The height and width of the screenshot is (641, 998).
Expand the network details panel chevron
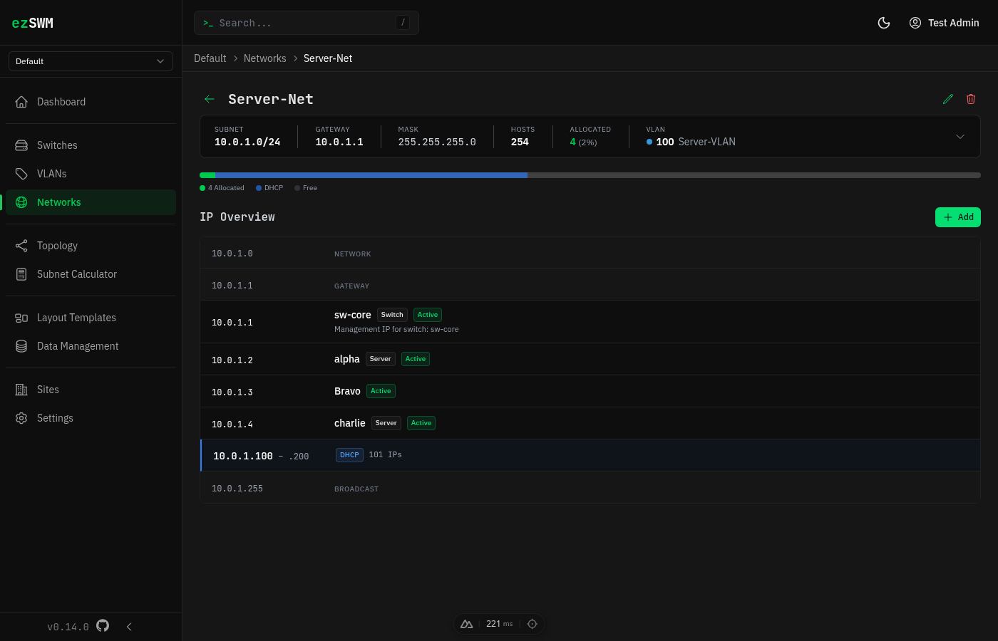pos(960,137)
